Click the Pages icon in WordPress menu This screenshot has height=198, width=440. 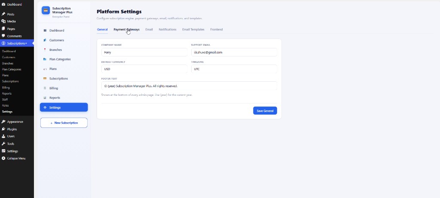coord(3,29)
